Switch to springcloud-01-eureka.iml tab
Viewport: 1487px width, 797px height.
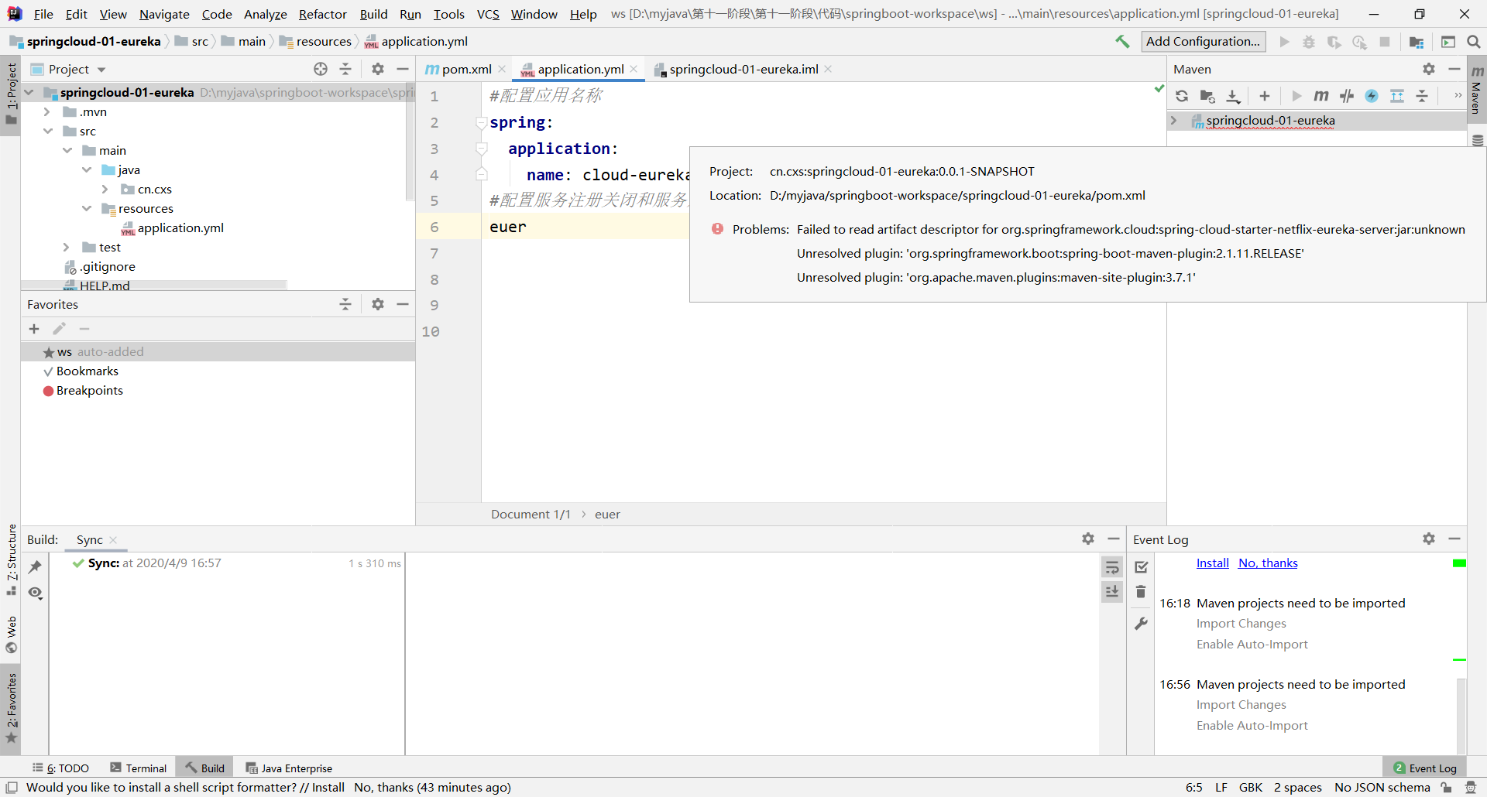tap(743, 69)
